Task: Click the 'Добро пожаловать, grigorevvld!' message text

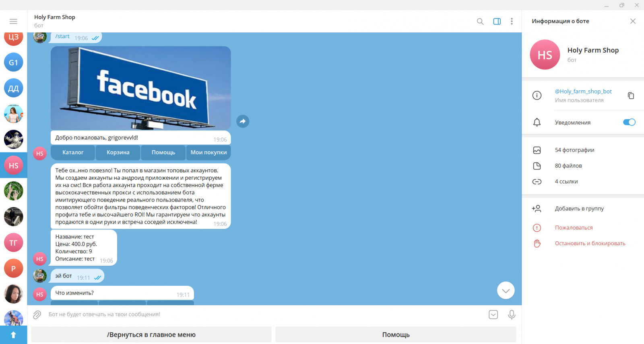Action: 97,138
